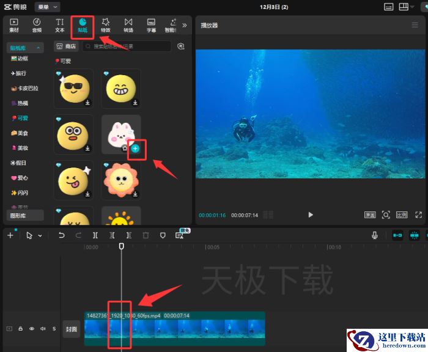The height and width of the screenshot is (352, 428).
Task: Open the 比例 aspect ratio button
Action: (402, 215)
